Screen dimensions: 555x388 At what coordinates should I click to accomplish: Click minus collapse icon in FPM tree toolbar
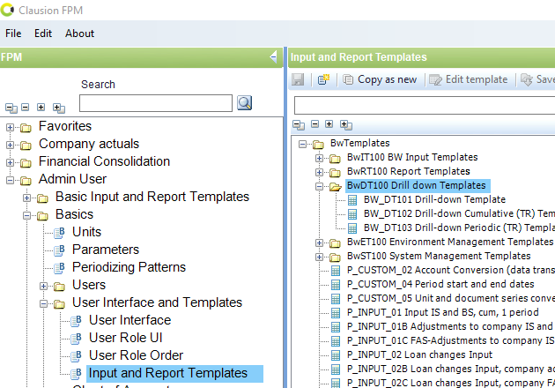coord(26,107)
